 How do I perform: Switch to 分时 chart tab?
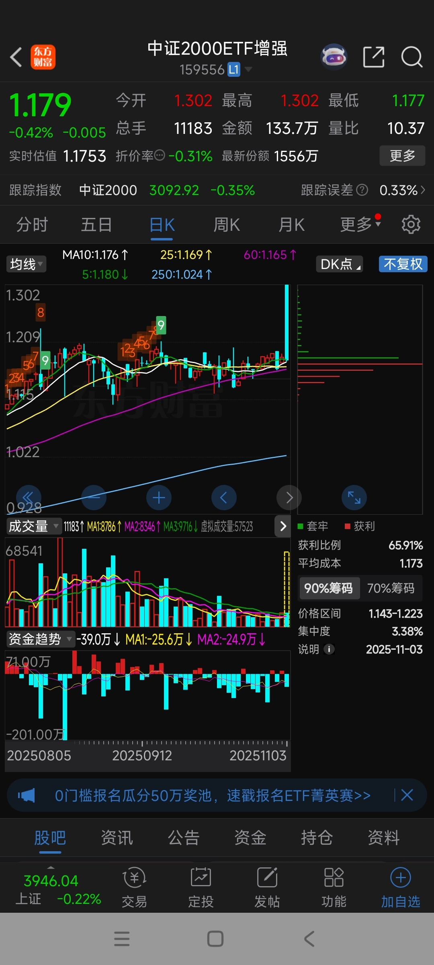click(x=32, y=224)
